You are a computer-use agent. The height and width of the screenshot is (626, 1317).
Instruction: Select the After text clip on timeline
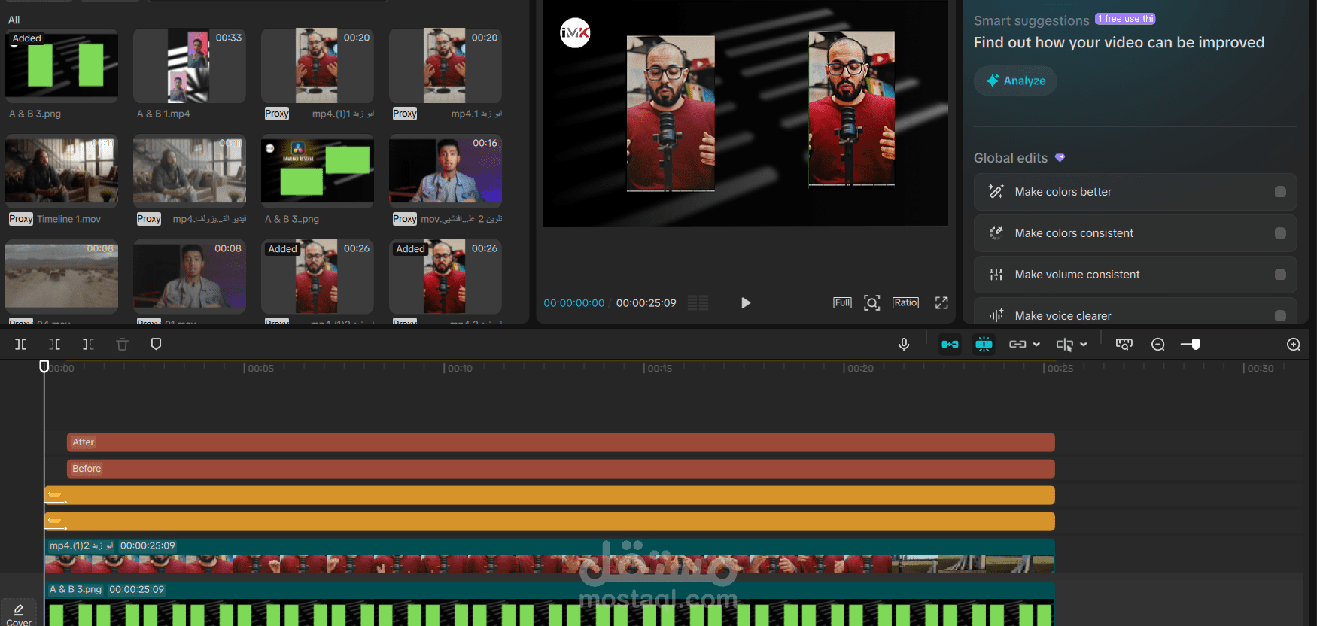pos(561,442)
